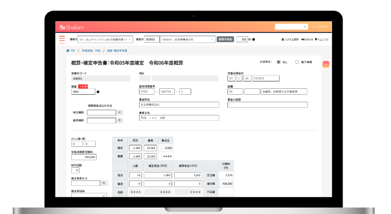Open お知らせ notifications
This screenshot has height=214, width=391.
(307, 39)
